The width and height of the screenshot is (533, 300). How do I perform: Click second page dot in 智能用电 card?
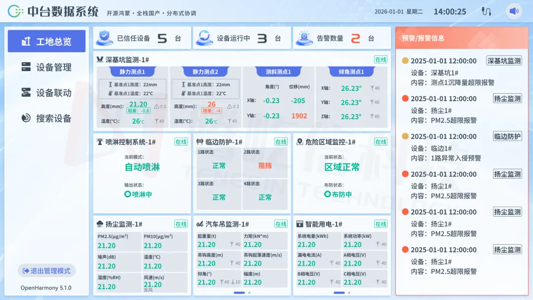point(349,293)
